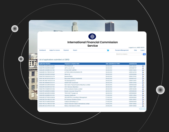Select Mobius International Limited name
The height and width of the screenshot is (132, 169).
coord(72,106)
